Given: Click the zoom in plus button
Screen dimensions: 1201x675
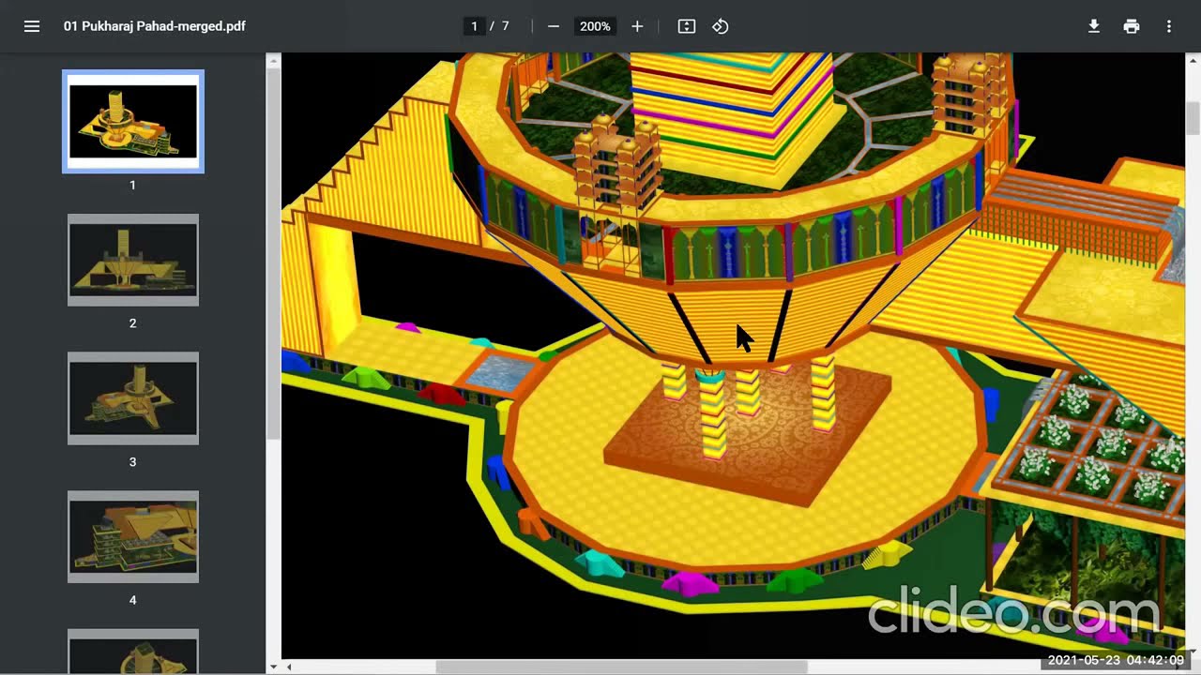Looking at the screenshot, I should tap(637, 26).
